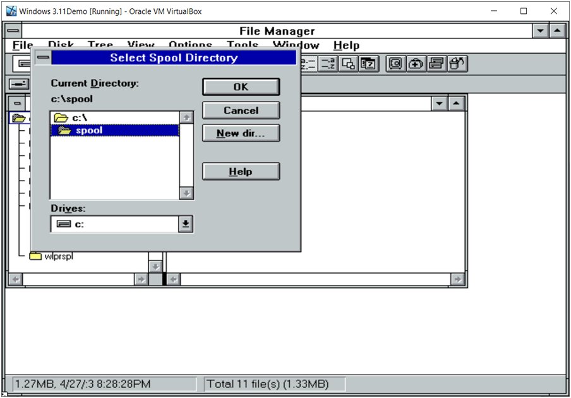
Task: Select spool folder in directory list
Action: [115, 130]
